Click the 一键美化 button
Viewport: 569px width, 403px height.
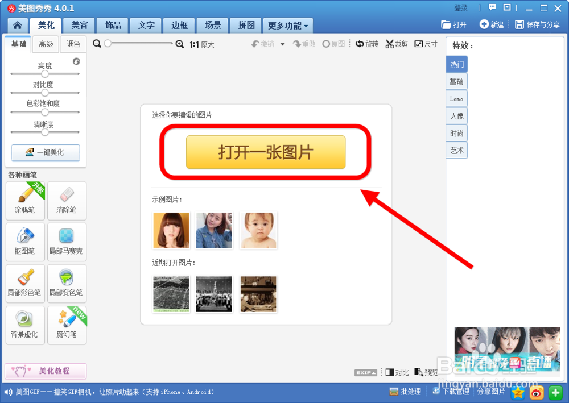click(46, 152)
